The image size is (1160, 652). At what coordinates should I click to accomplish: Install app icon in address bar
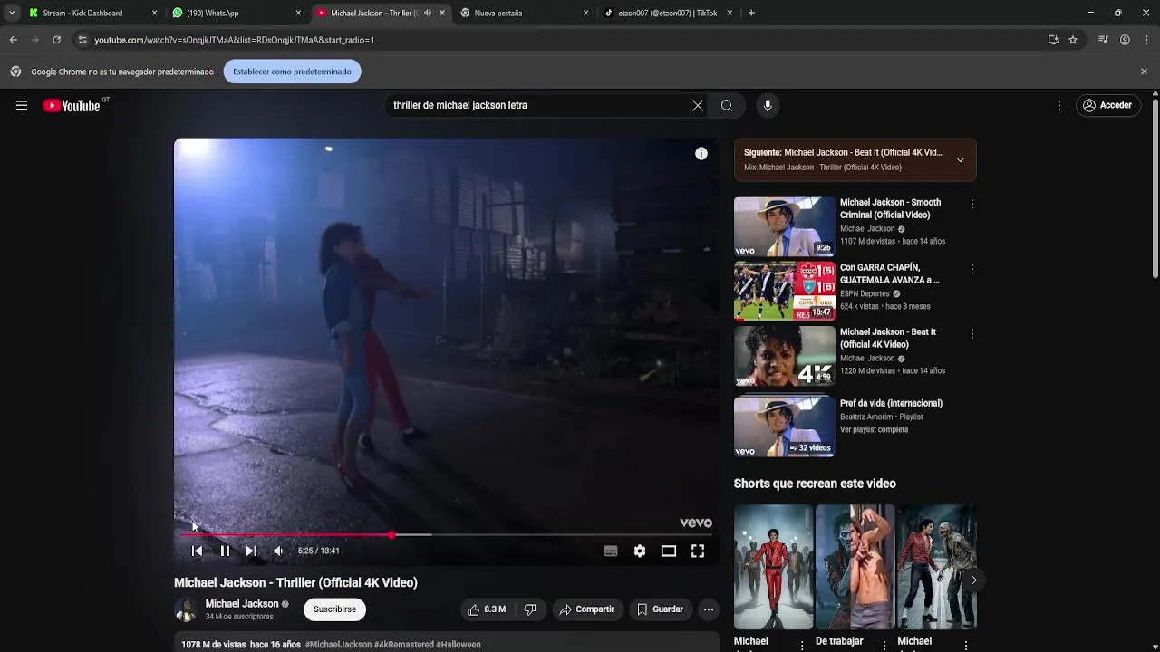[x=1053, y=40]
